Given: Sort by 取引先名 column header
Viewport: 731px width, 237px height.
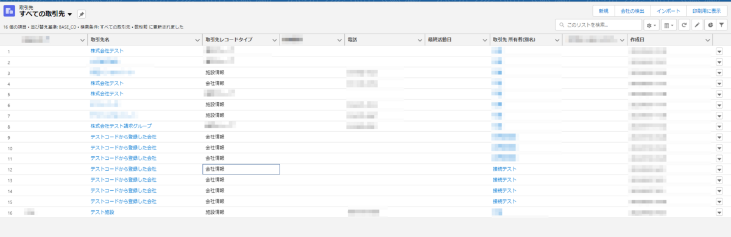Looking at the screenshot, I should pyautogui.click(x=100, y=39).
